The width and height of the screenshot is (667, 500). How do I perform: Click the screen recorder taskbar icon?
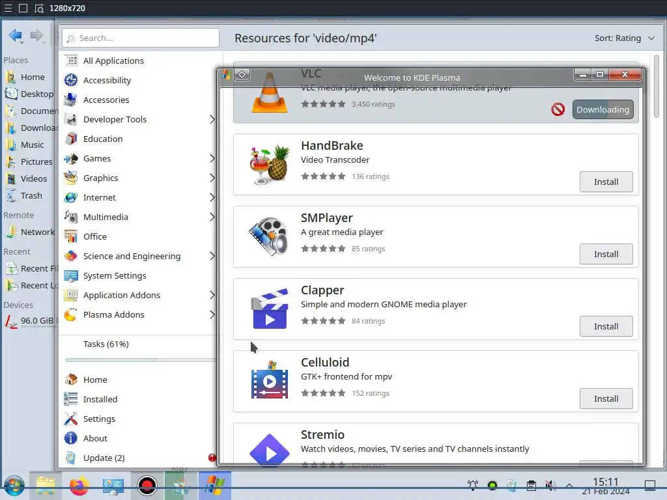click(x=147, y=486)
